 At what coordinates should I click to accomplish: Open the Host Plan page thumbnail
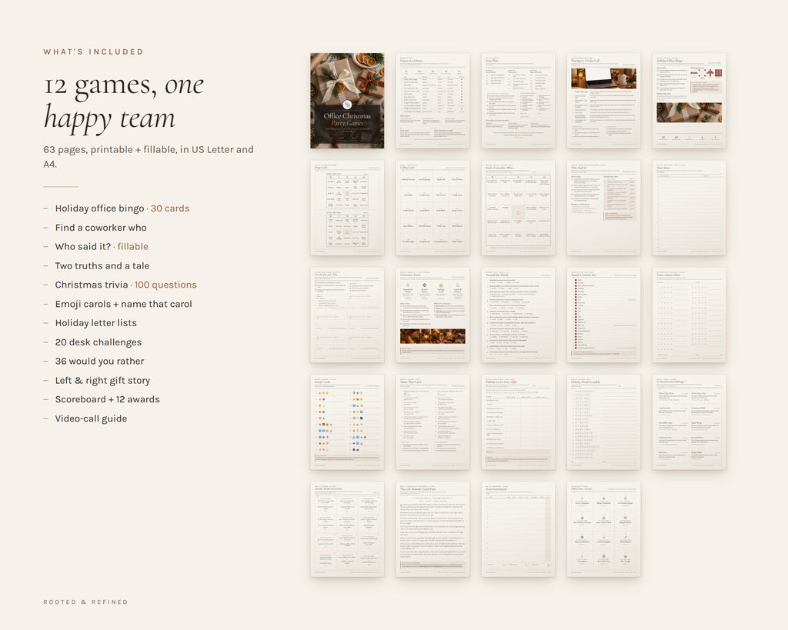pos(518,101)
